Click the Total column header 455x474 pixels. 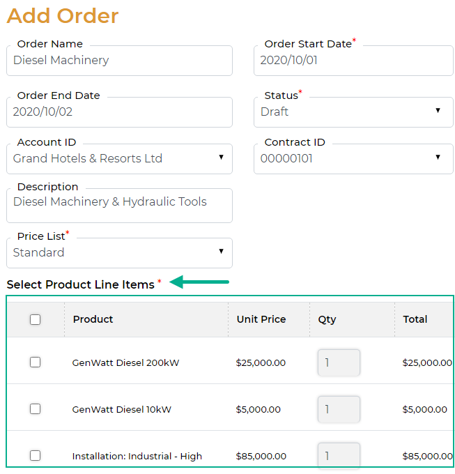pyautogui.click(x=415, y=319)
